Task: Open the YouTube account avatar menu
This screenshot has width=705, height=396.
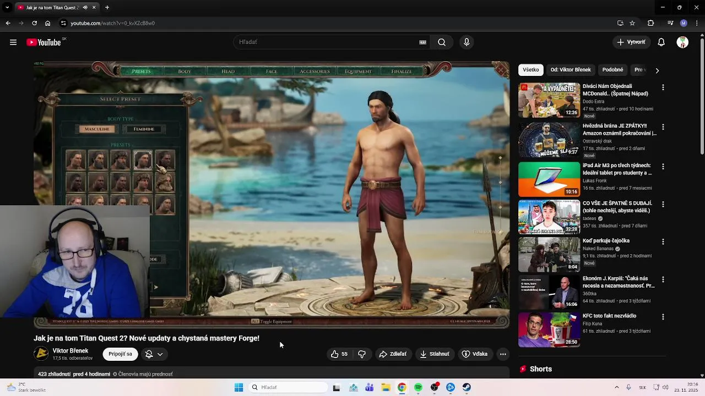Action: (x=682, y=42)
